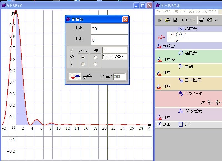Click the 区画数 input field
The width and height of the screenshot is (222, 161).
click(120, 76)
